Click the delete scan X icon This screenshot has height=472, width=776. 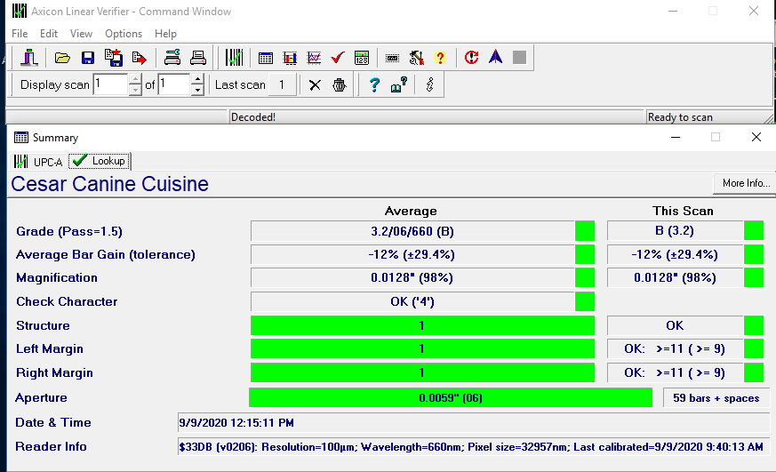[314, 85]
